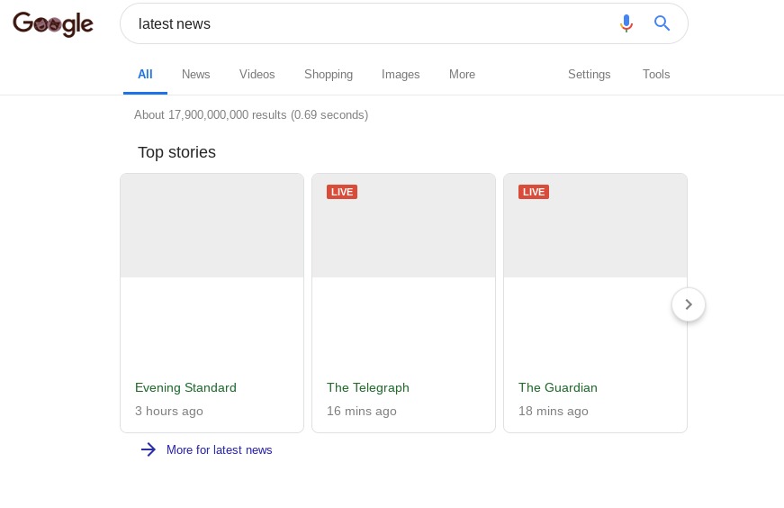Go to the Shopping tab

329,75
